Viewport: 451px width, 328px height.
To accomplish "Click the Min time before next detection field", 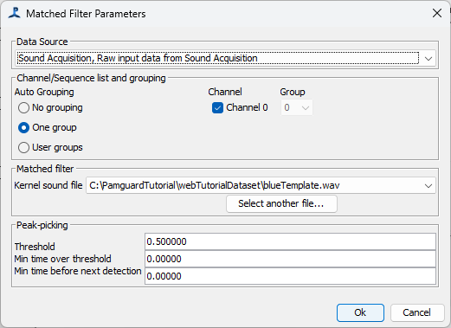I will [x=290, y=276].
